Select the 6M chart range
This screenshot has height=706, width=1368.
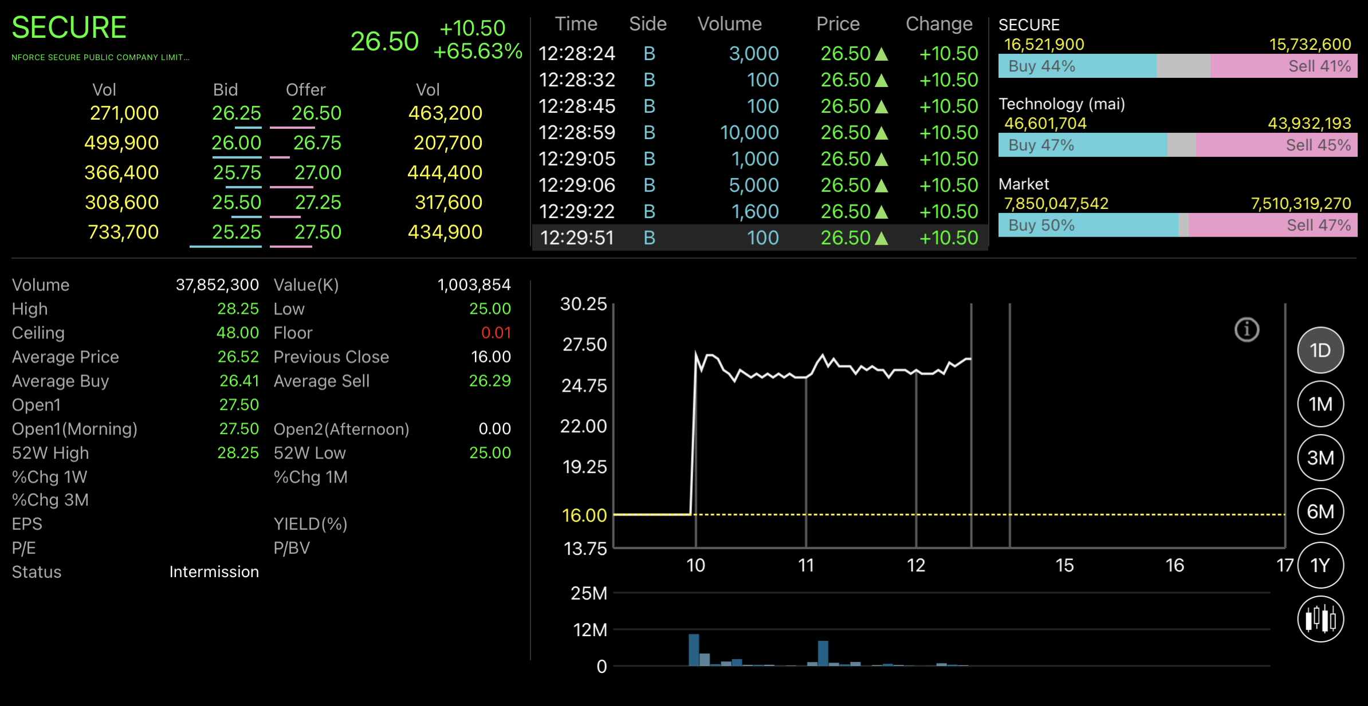click(1320, 511)
